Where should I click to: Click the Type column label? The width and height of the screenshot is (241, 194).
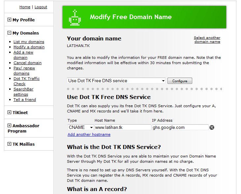72,120
